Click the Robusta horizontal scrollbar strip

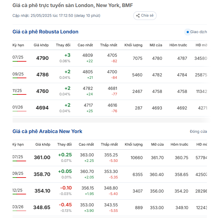coord(111,120)
